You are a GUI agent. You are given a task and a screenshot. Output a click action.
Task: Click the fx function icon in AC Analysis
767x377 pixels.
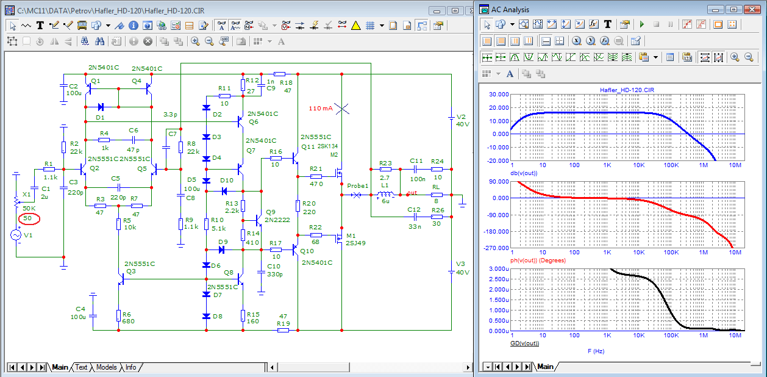[x=594, y=24]
